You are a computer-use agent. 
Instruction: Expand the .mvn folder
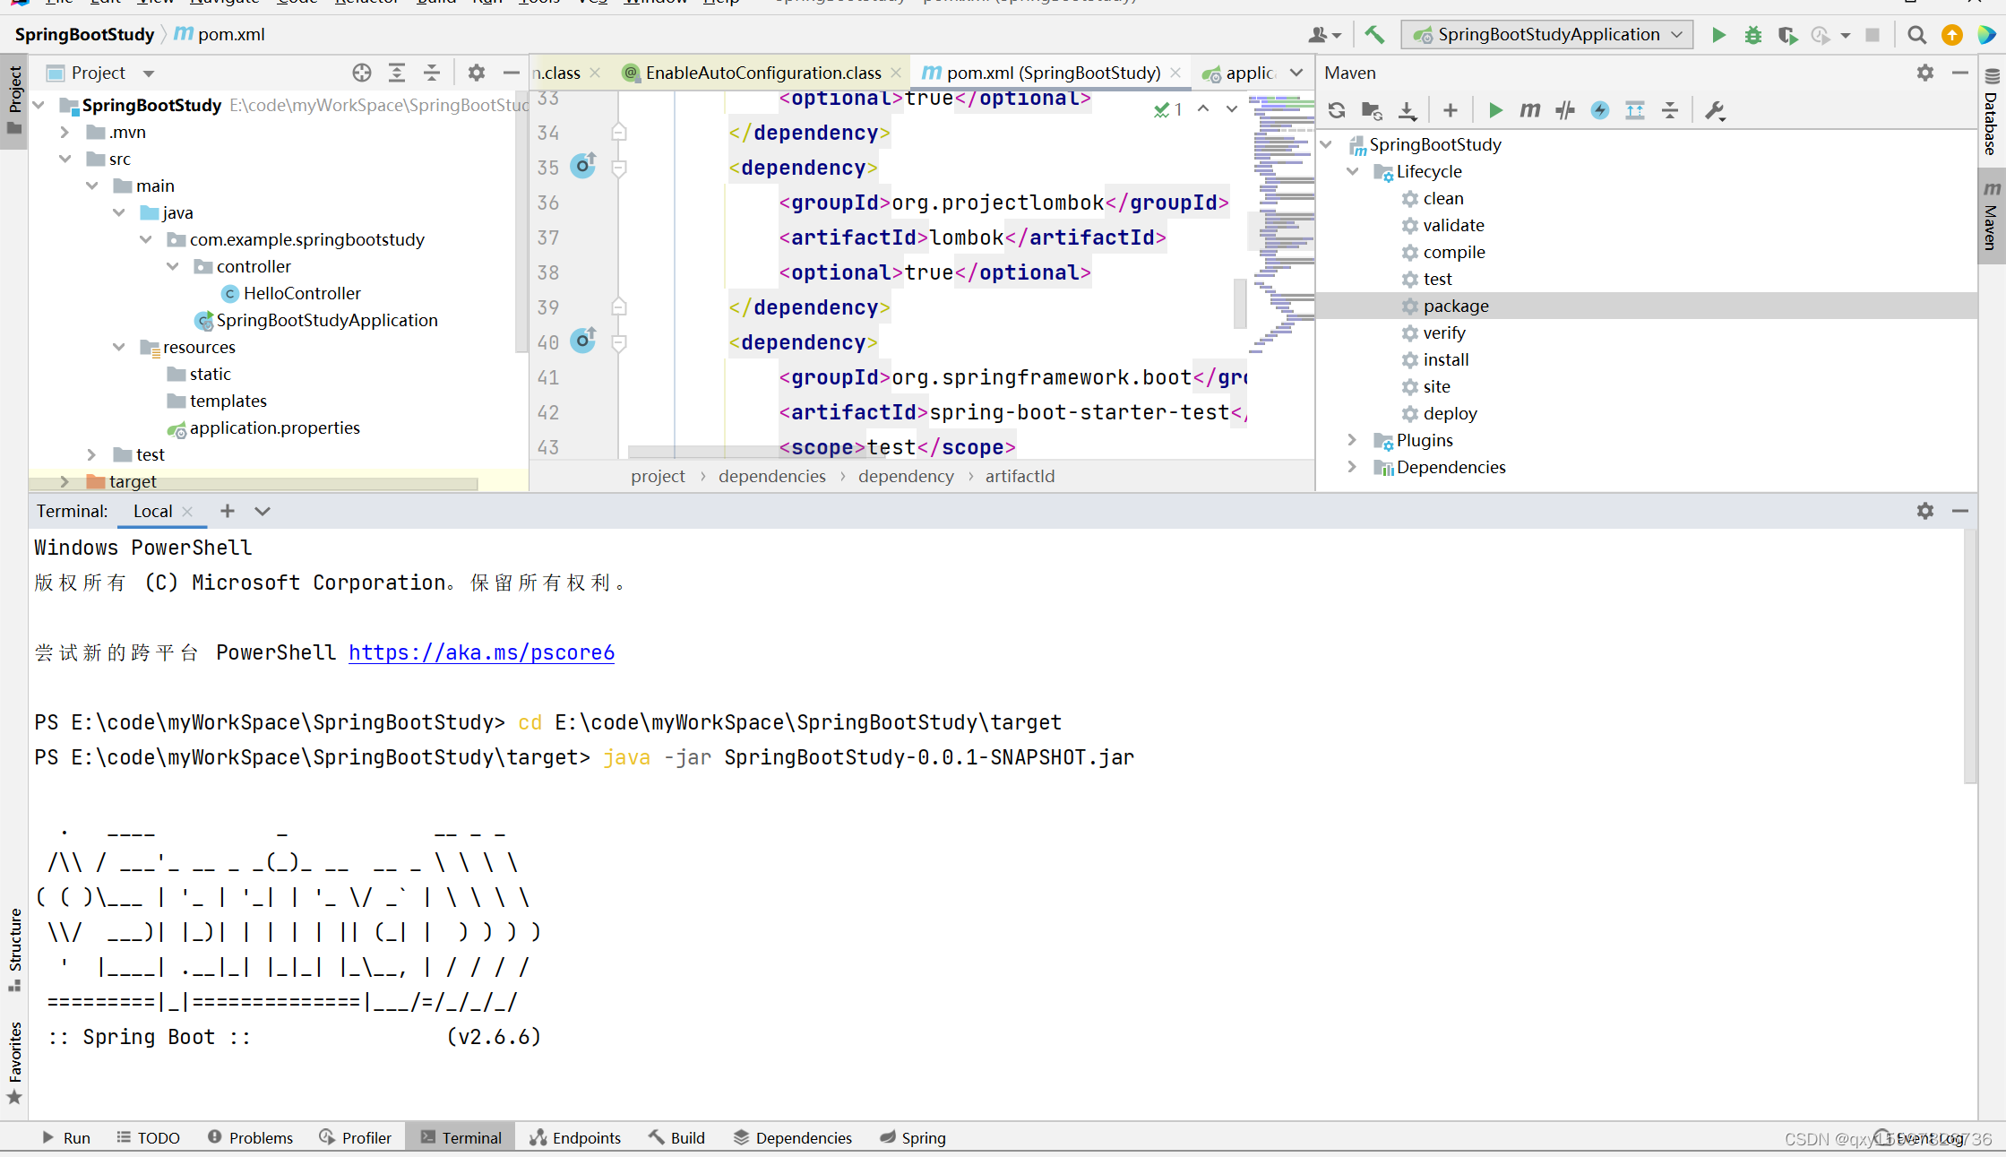65,132
